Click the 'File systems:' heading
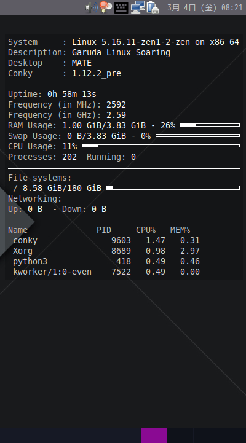The height and width of the screenshot is (443, 246). pyautogui.click(x=40, y=178)
